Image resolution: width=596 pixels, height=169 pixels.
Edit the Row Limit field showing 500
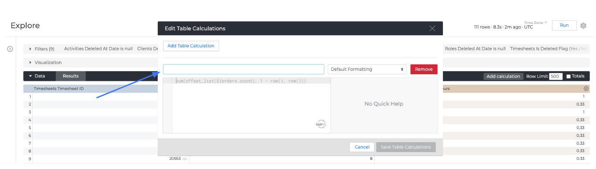(x=556, y=76)
